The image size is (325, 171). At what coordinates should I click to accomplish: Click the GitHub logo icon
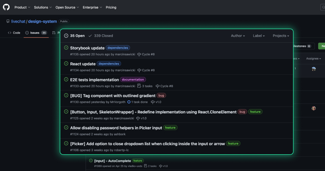tap(6, 7)
